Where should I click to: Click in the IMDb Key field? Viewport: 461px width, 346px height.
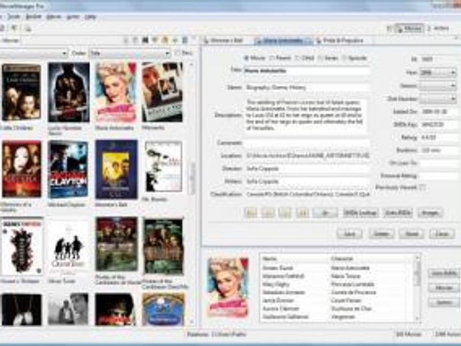pyautogui.click(x=439, y=125)
